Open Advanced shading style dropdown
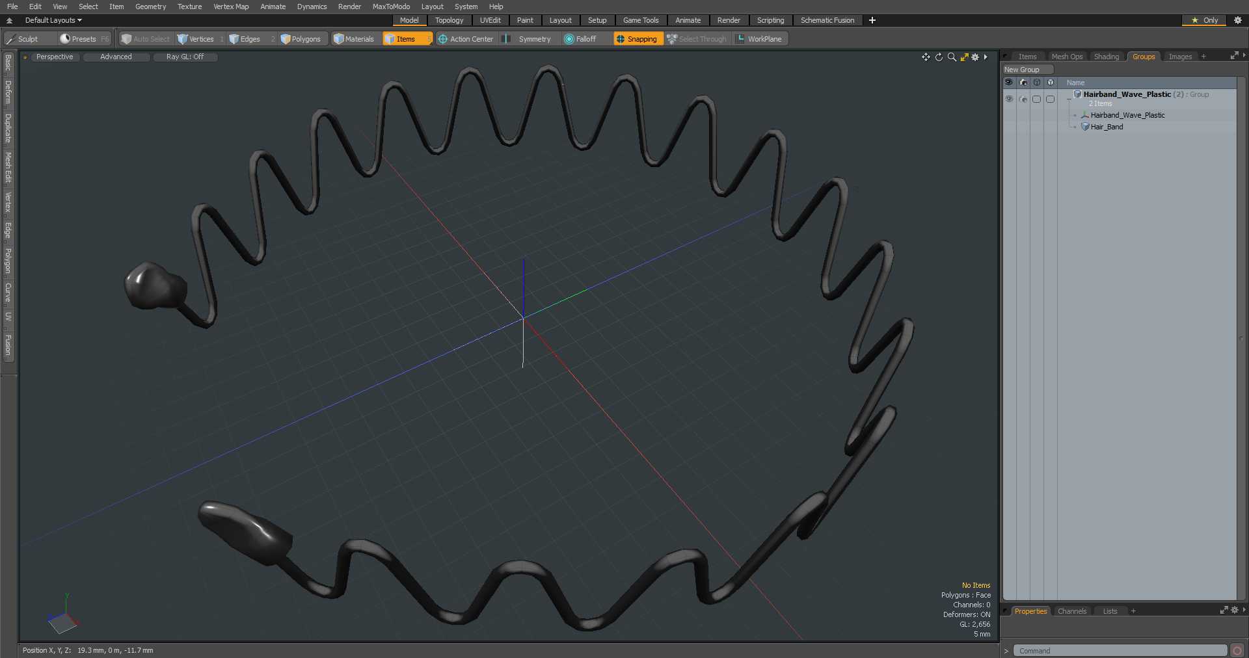 coord(116,57)
